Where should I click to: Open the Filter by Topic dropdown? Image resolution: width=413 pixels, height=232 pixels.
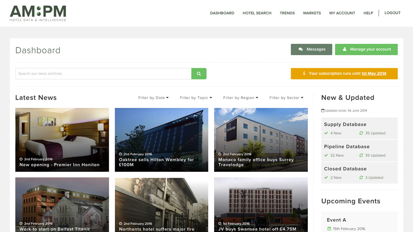click(x=196, y=98)
